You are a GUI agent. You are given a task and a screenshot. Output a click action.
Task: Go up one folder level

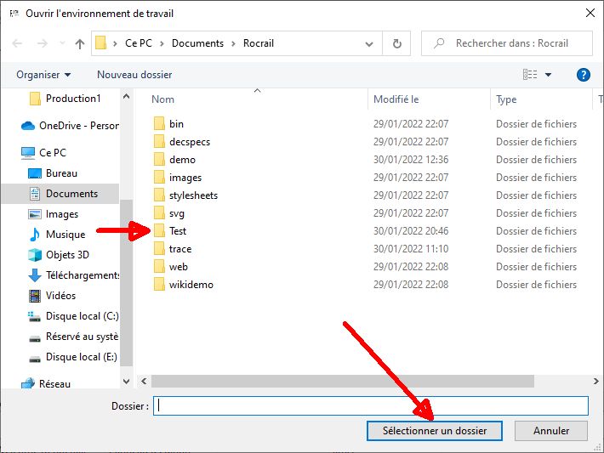coord(80,43)
